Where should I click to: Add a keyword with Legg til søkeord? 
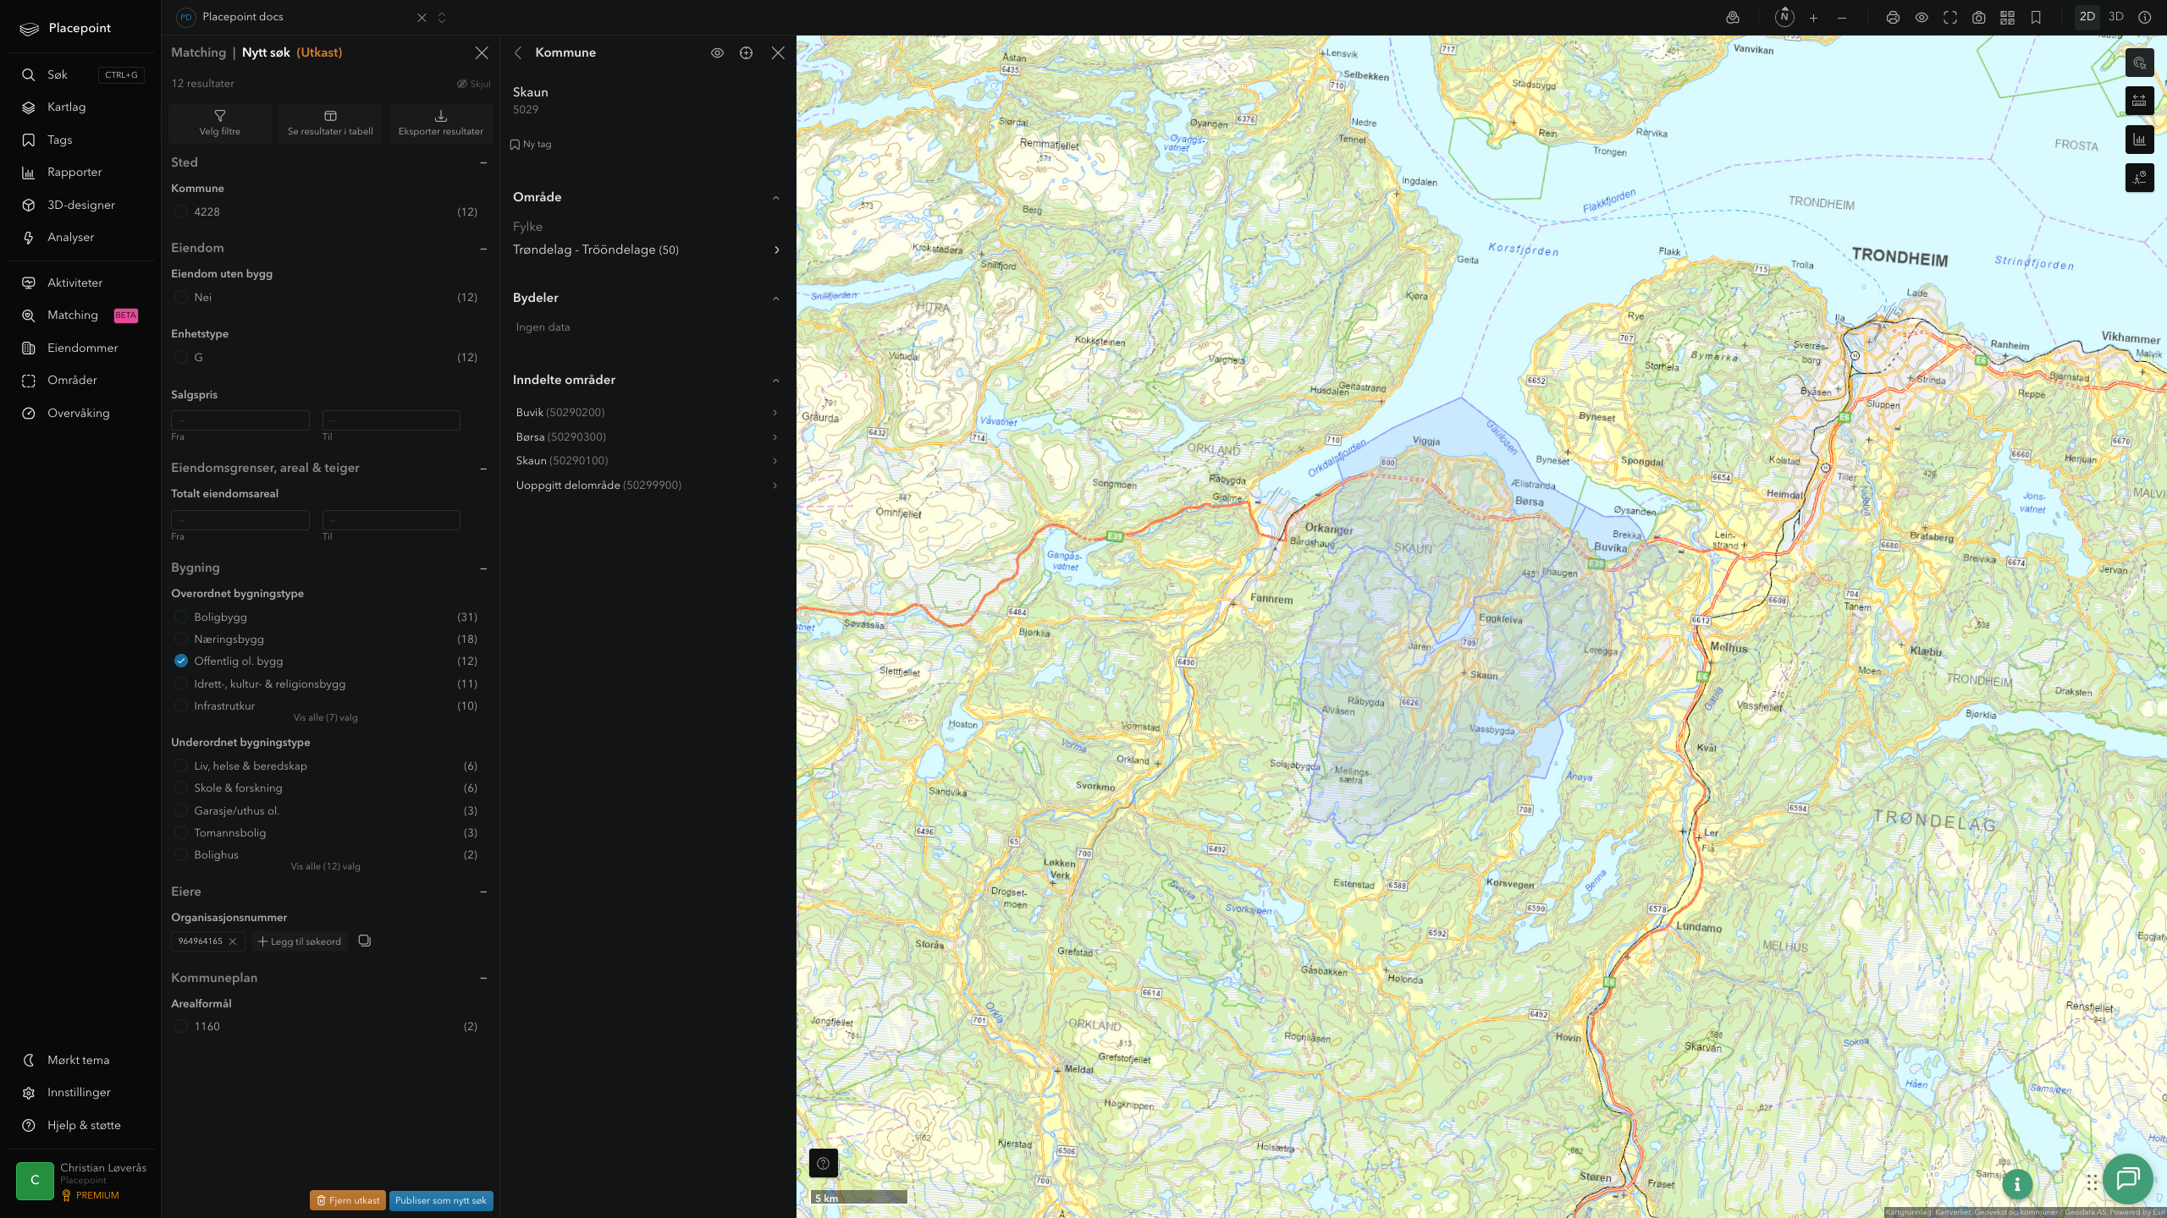tap(300, 941)
